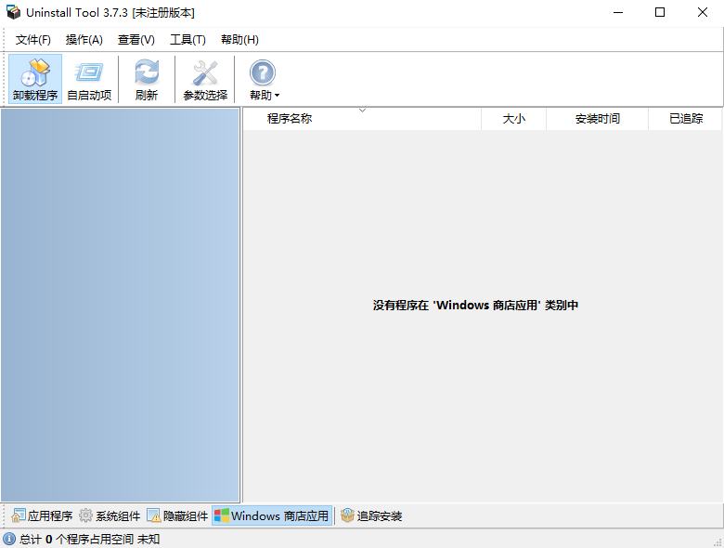Sort list by 安装时间 column header

click(x=597, y=119)
